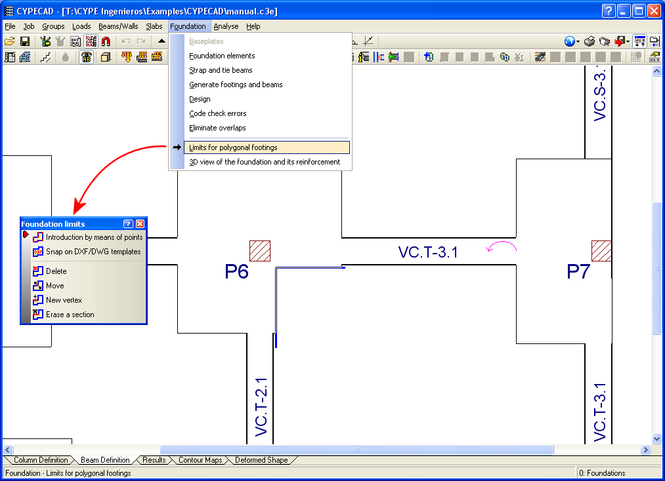Select Introduction by means of points
Viewport: 665px width, 481px height.
[88, 237]
